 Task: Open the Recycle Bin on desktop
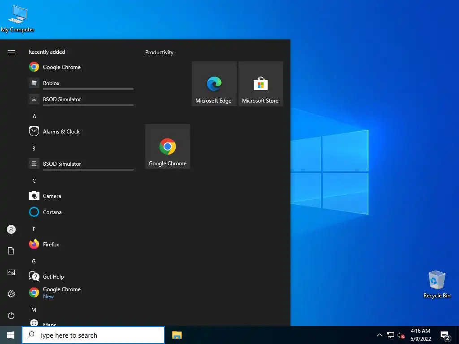[437, 284]
